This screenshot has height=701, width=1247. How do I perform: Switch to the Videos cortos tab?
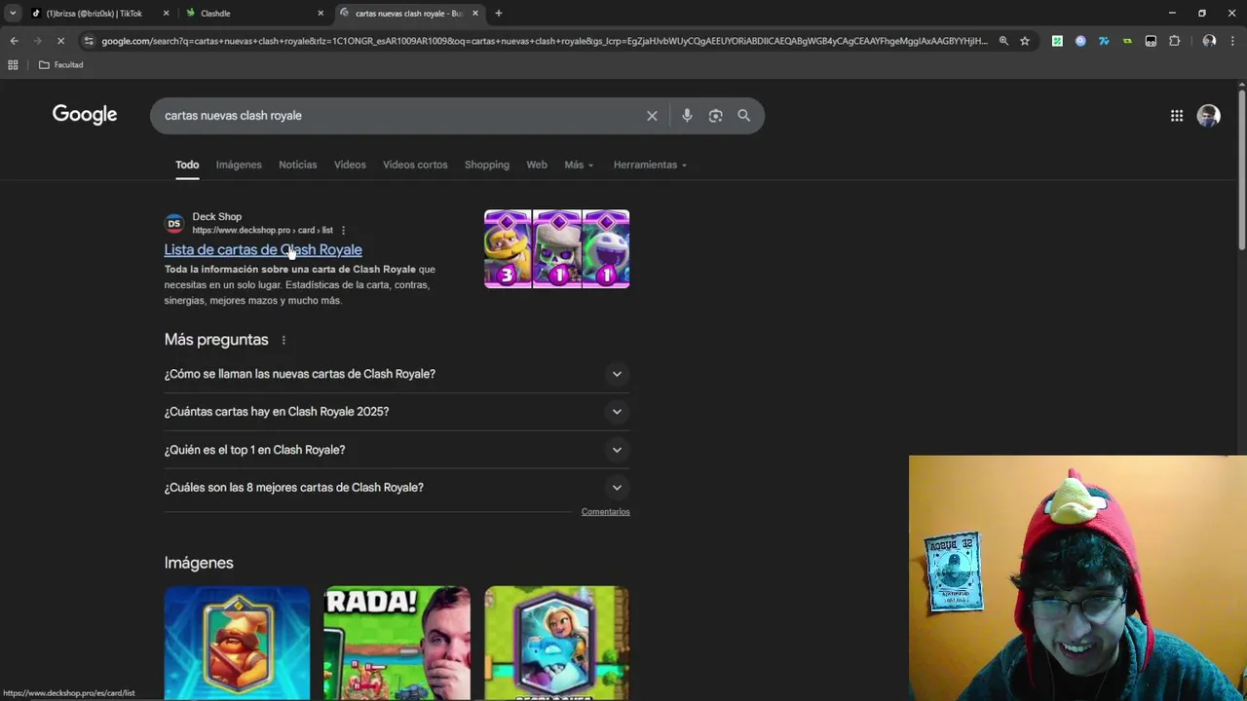[415, 165]
